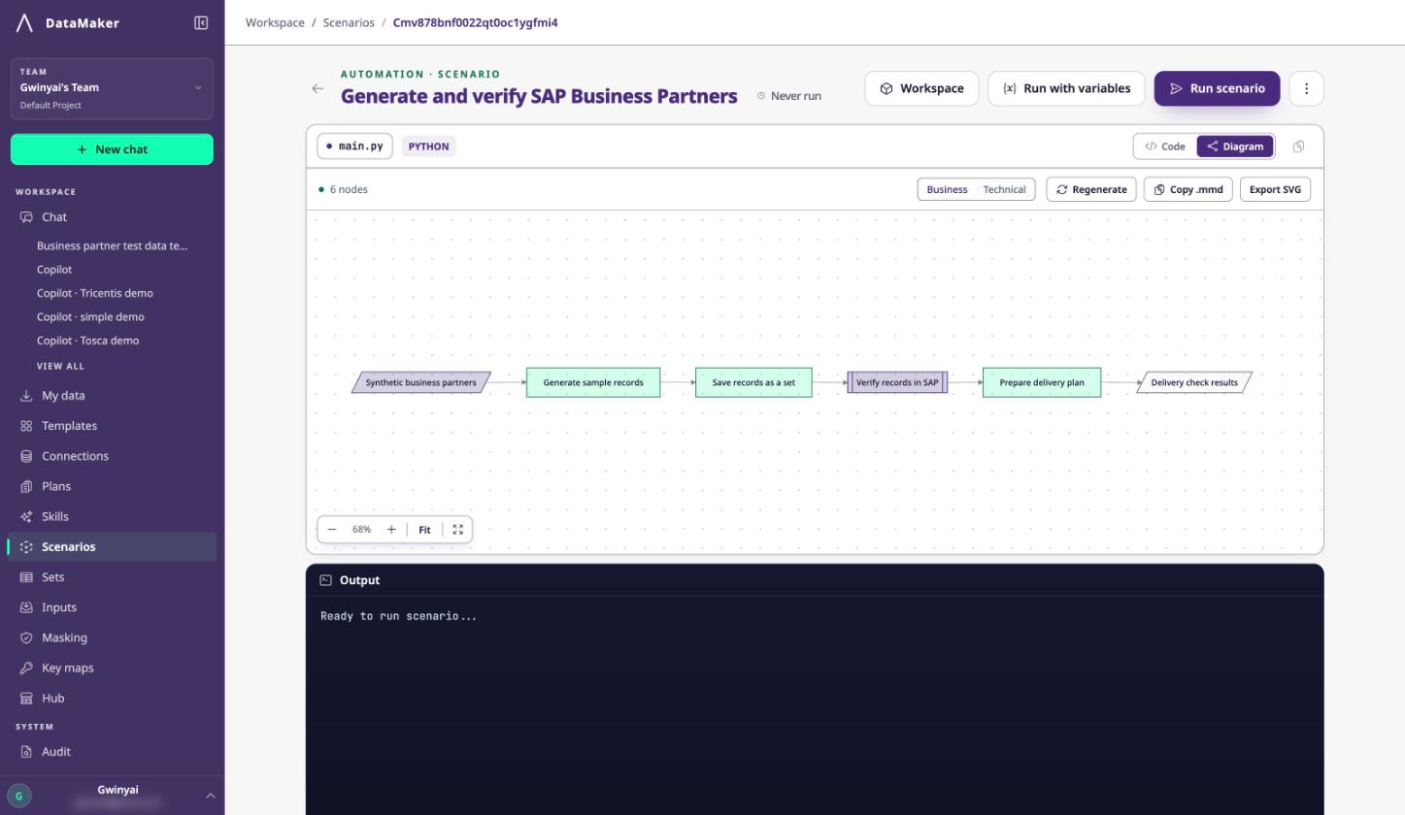This screenshot has width=1405, height=815.
Task: Open main.py file tab
Action: 355,147
